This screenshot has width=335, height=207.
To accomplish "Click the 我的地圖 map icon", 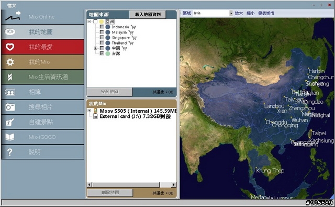I will [x=10, y=32].
